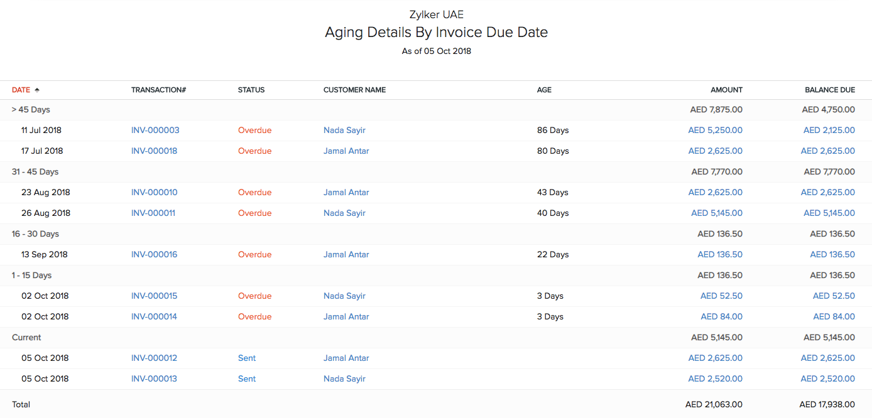The width and height of the screenshot is (872, 418).
Task: Click the BALANCE DUE column header
Action: point(829,90)
